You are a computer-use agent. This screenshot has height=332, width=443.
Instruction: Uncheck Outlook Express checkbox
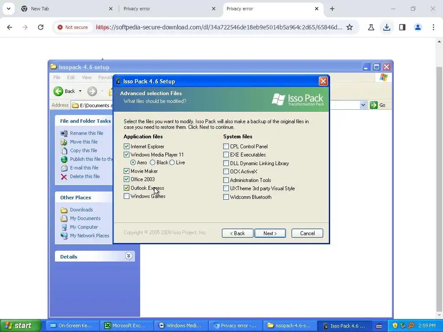coord(127,188)
